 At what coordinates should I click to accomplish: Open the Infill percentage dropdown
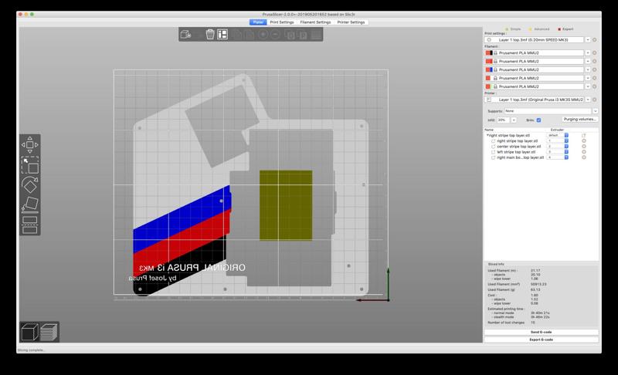coord(514,120)
